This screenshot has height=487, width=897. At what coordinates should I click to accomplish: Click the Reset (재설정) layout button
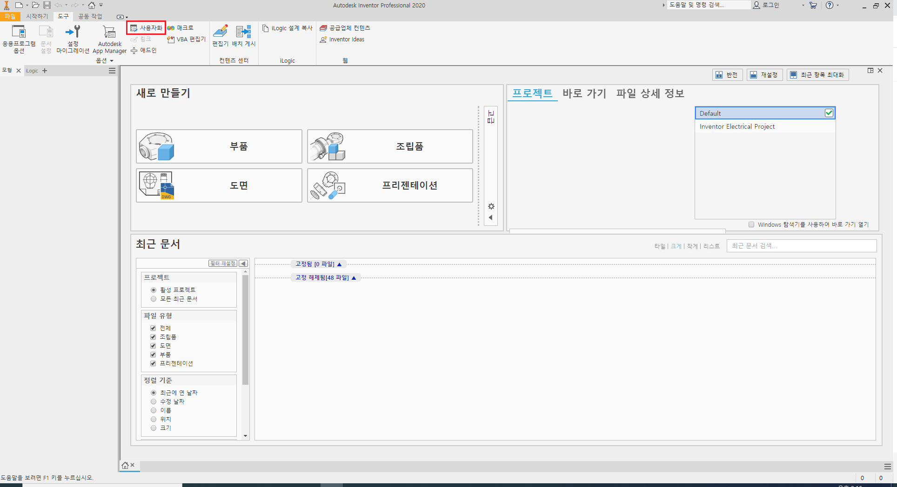pos(765,75)
